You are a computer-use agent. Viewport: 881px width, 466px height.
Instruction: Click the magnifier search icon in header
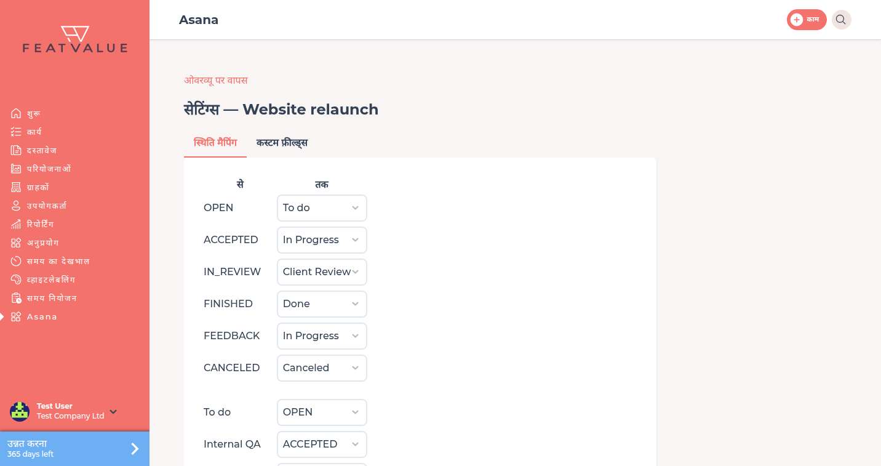(841, 20)
